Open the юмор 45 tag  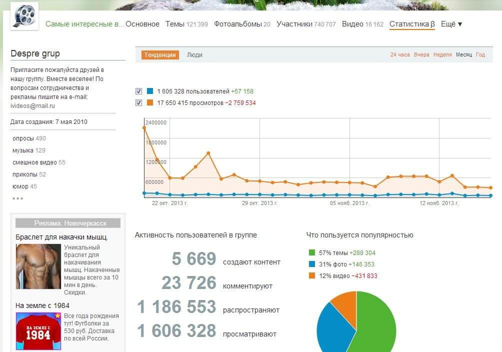point(24,186)
